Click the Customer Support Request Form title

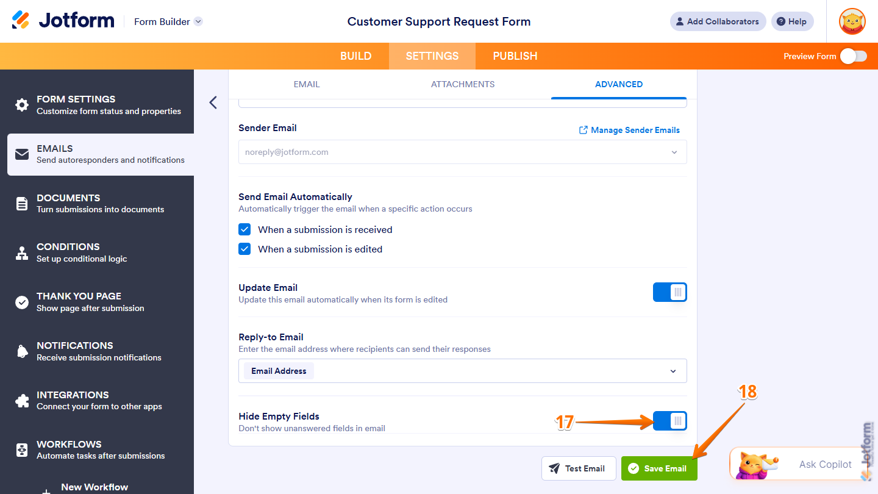pos(439,21)
